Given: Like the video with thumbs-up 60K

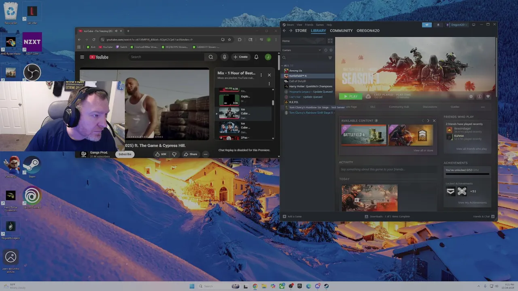Looking at the screenshot, I should coord(161,154).
